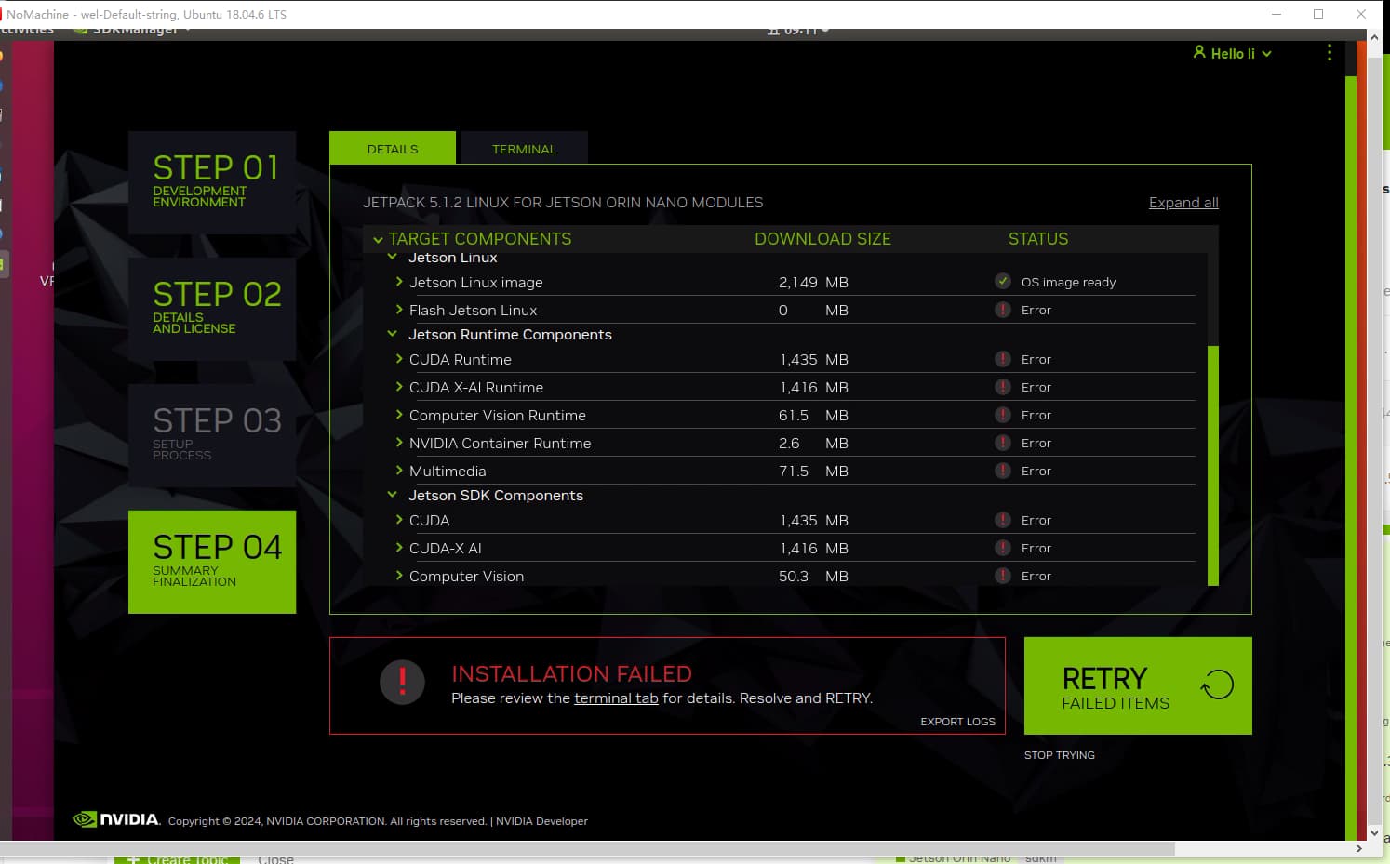The image size is (1390, 864).
Task: Click the error icon beside Flash Jetson Linux
Action: [1002, 310]
